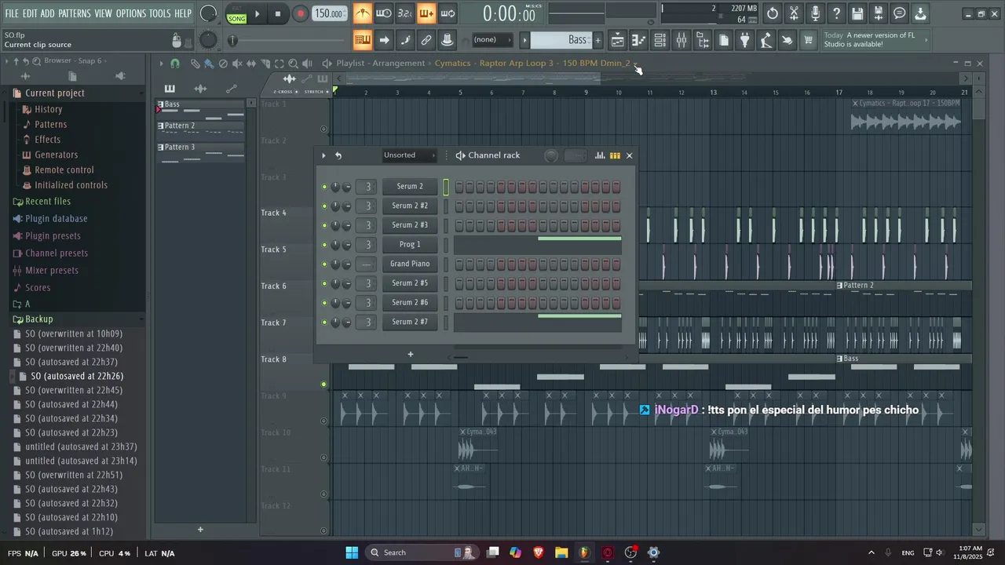Image resolution: width=1005 pixels, height=565 pixels.
Task: Add a channel with Channel rack plus button
Action: tap(410, 355)
